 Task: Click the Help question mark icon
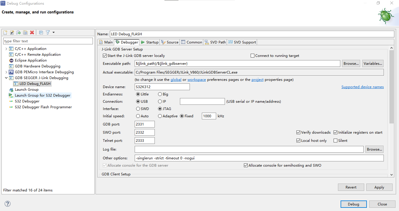click(8, 204)
